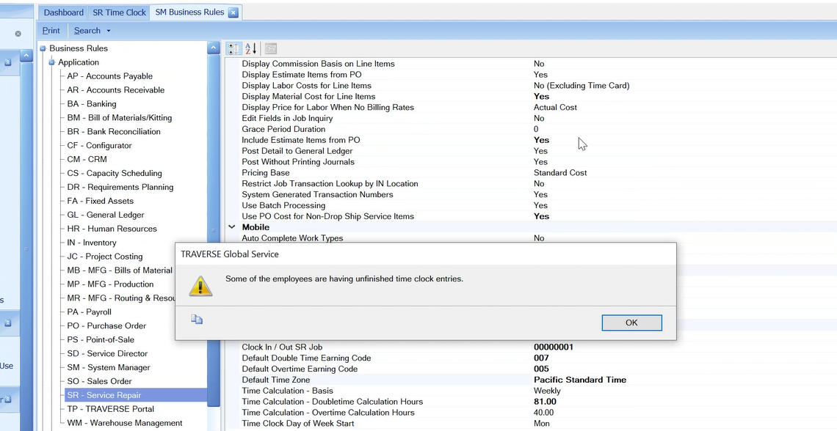Select SD - Service Director
This screenshot has height=431, width=837.
[x=106, y=353]
